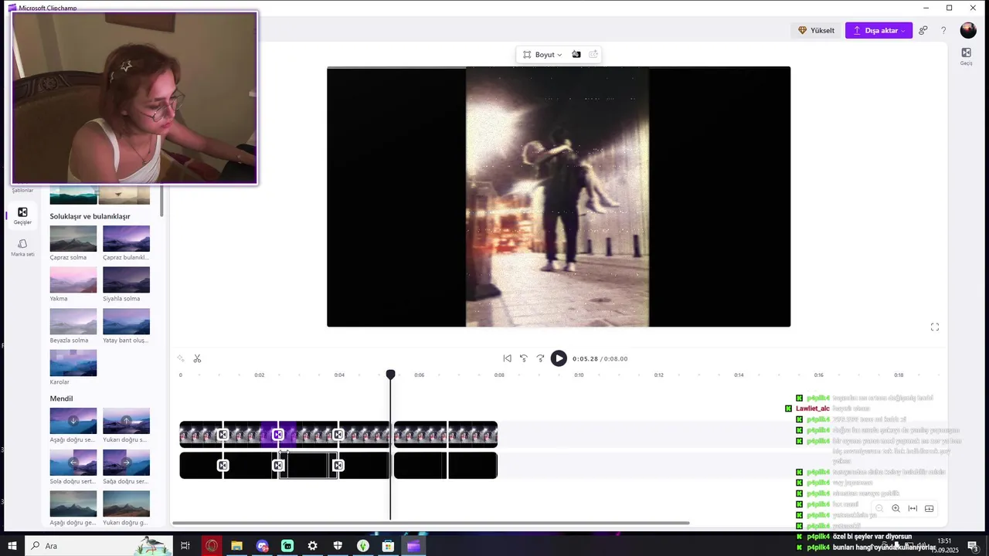Open the Windows Start menu
Screen dimensions: 989x556
coord(12,546)
